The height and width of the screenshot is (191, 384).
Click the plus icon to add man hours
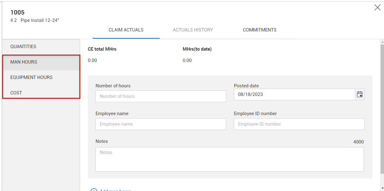94,190
